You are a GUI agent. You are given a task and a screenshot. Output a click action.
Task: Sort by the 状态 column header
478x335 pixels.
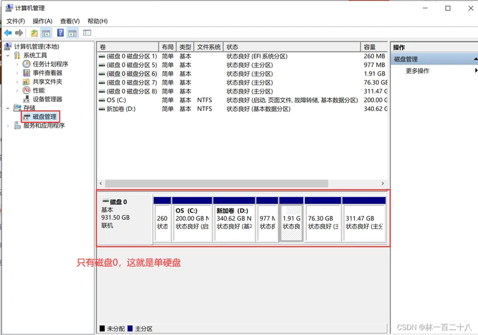coord(292,47)
